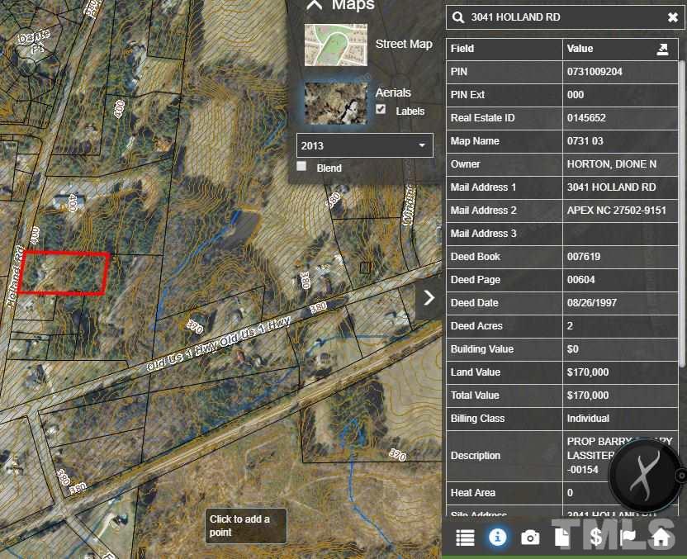Select the Real Estate ID value 0145652
The height and width of the screenshot is (559, 687).
click(620, 118)
